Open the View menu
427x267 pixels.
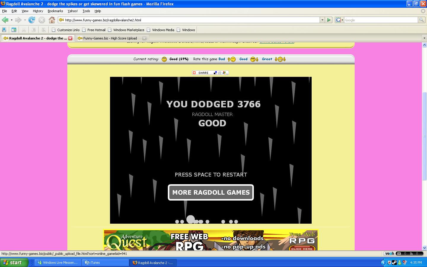pos(25,11)
